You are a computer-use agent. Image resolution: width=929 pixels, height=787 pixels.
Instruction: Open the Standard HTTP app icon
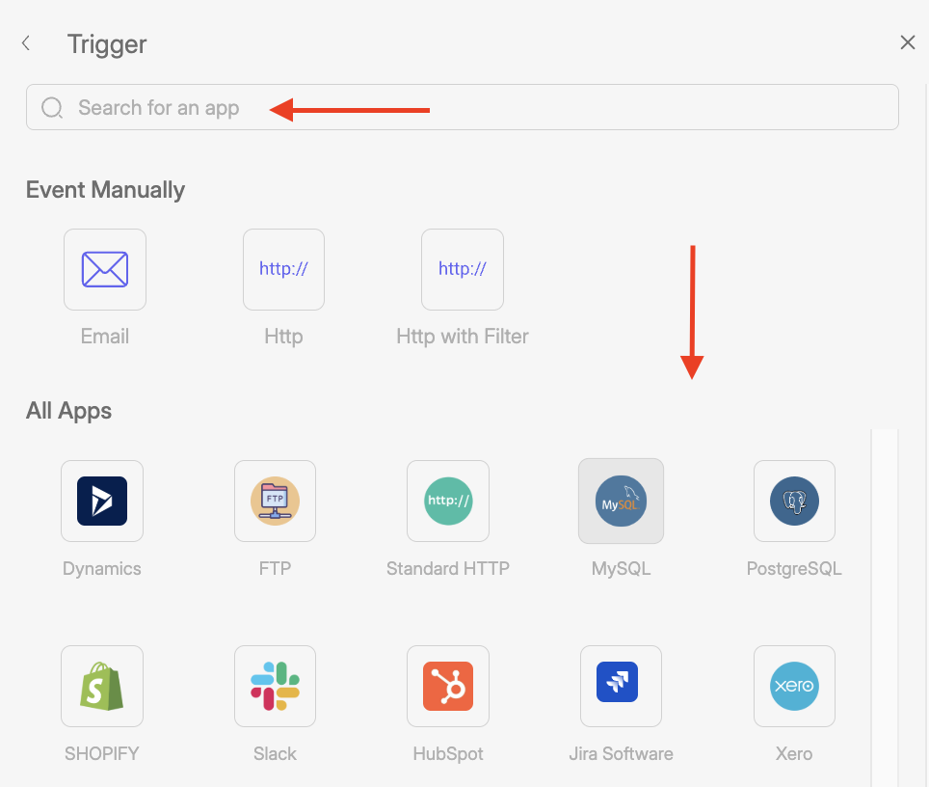pyautogui.click(x=448, y=502)
